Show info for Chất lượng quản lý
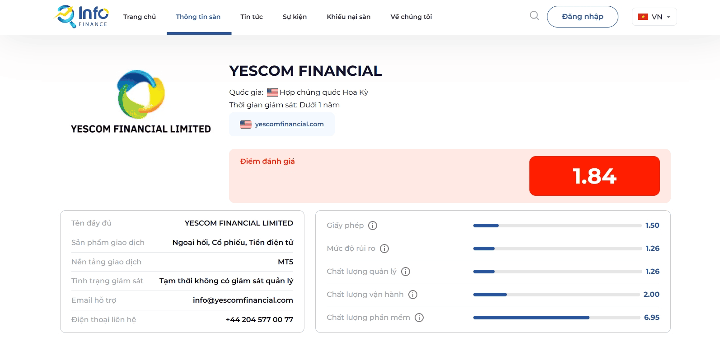This screenshot has height=346, width=720. [x=406, y=272]
